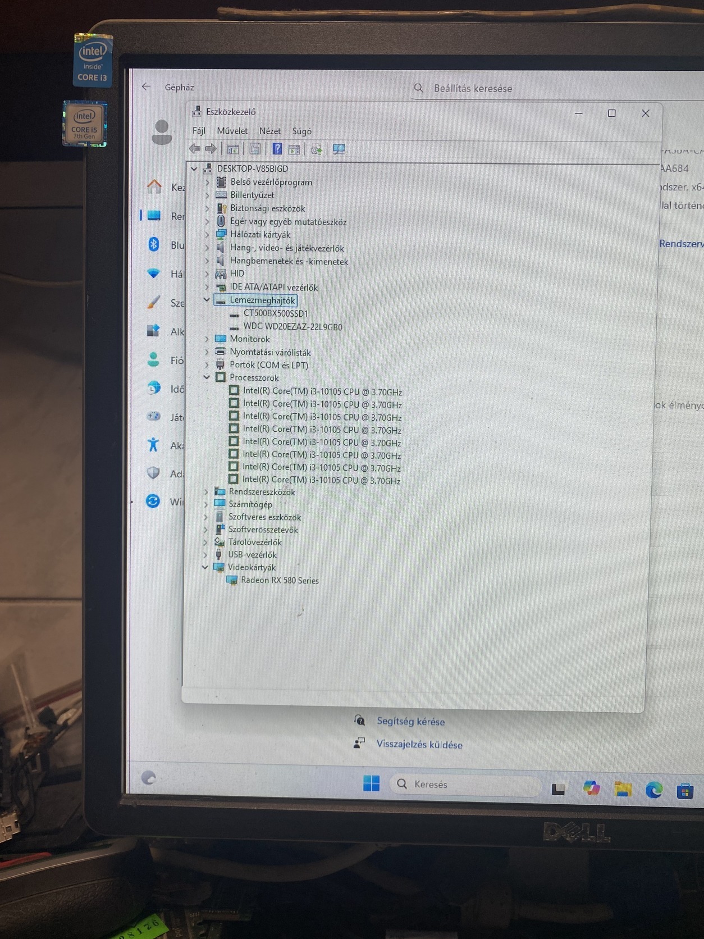Collapse the Processzorok category
704x939 pixels.
(x=207, y=377)
